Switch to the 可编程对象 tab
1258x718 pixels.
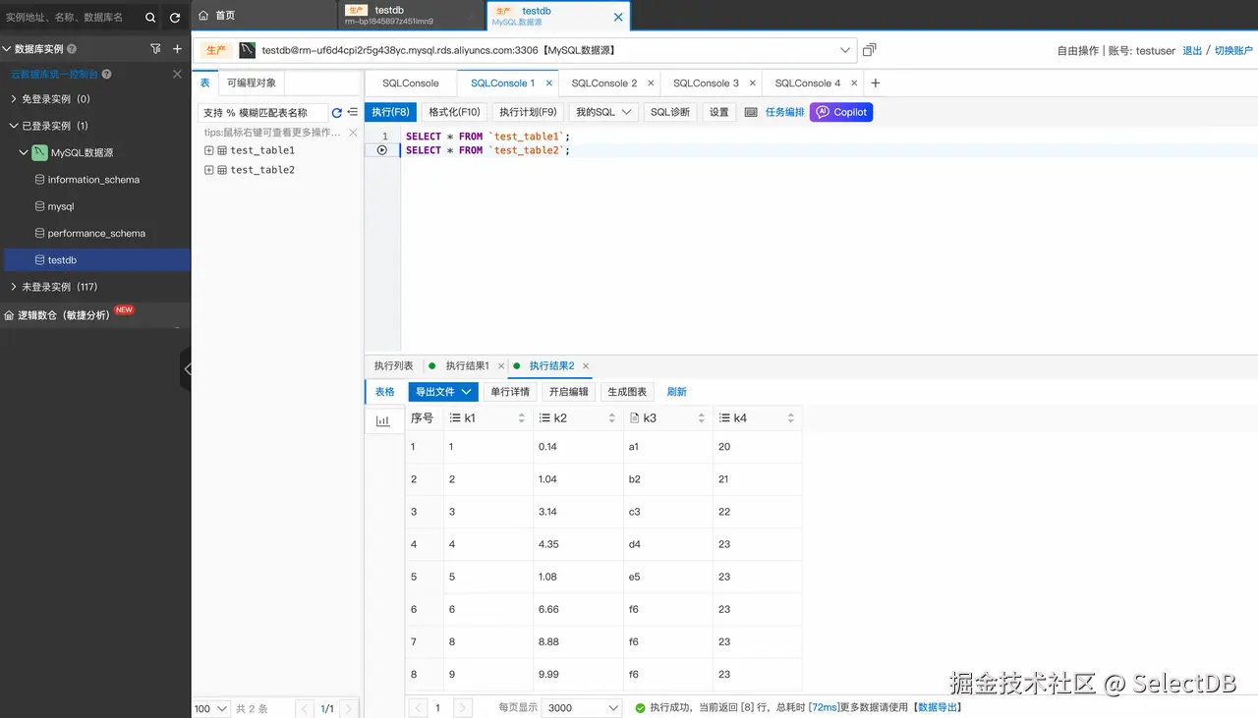pyautogui.click(x=252, y=83)
